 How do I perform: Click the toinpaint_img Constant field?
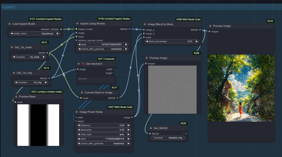[x=168, y=138]
